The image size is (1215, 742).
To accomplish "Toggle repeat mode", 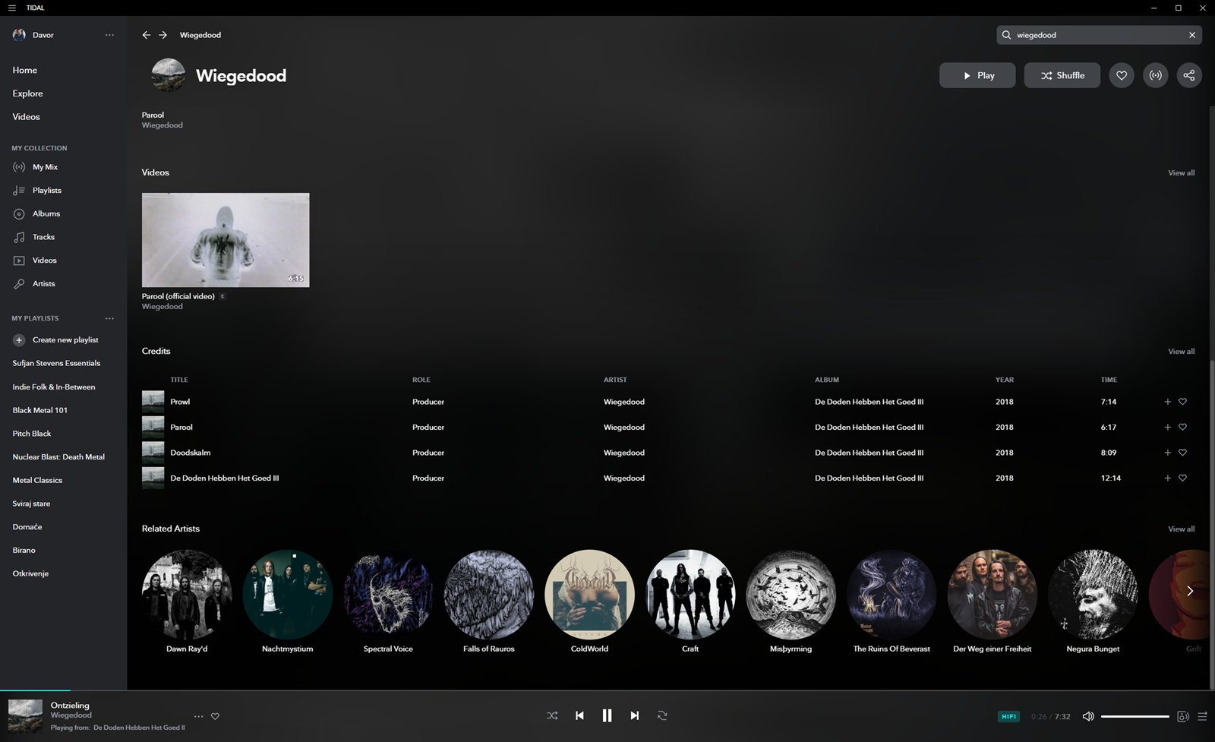I will coord(662,715).
